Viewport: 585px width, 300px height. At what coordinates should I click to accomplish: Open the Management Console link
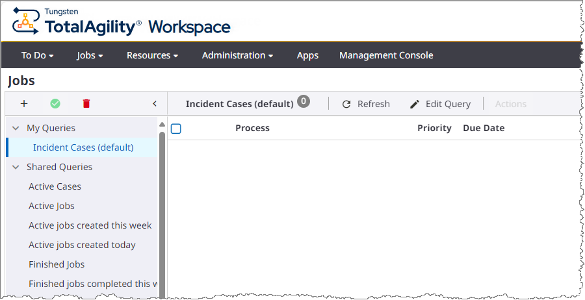pos(386,56)
